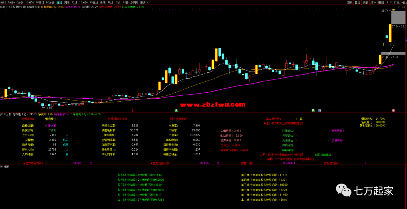Open the 画线 drawing tools
Viewport: 407px width, 209px height.
381,2
